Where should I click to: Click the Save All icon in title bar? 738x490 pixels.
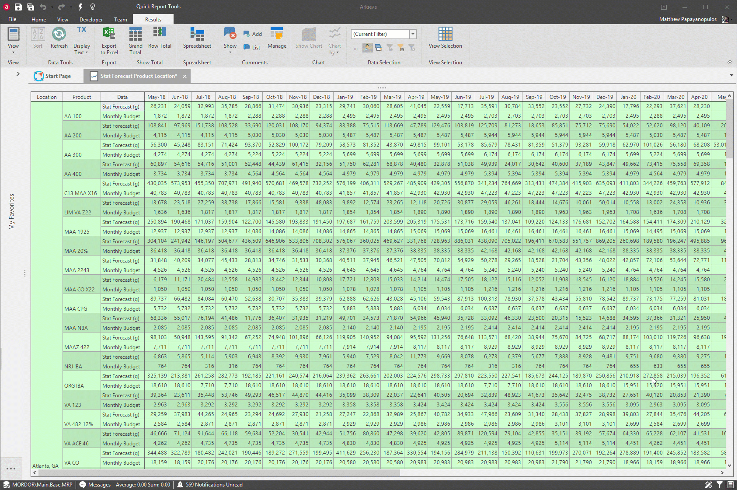click(31, 7)
